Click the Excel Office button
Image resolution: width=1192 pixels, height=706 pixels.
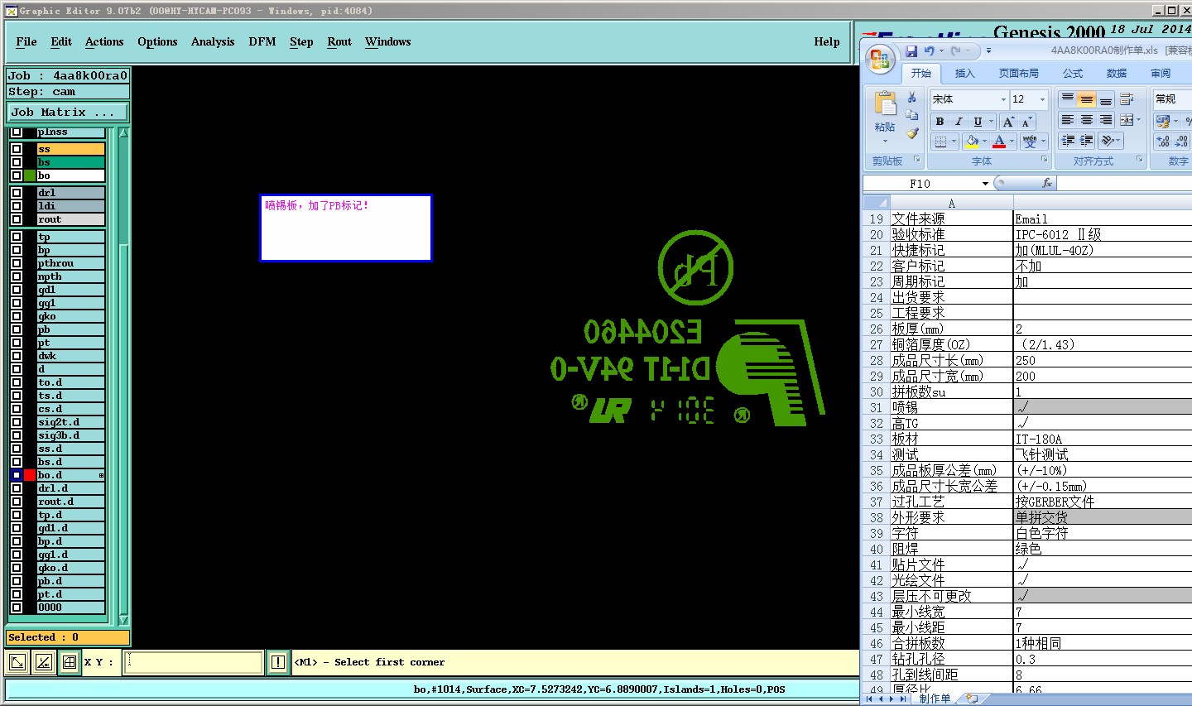point(880,60)
